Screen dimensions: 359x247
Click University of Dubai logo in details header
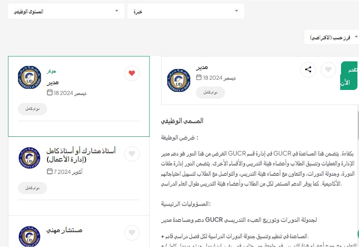179,80
